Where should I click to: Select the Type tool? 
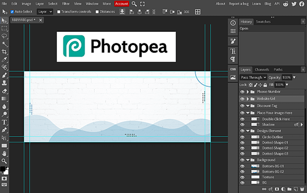(4, 122)
